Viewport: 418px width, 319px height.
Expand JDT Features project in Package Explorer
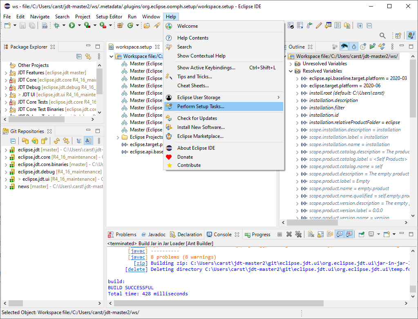coord(6,73)
